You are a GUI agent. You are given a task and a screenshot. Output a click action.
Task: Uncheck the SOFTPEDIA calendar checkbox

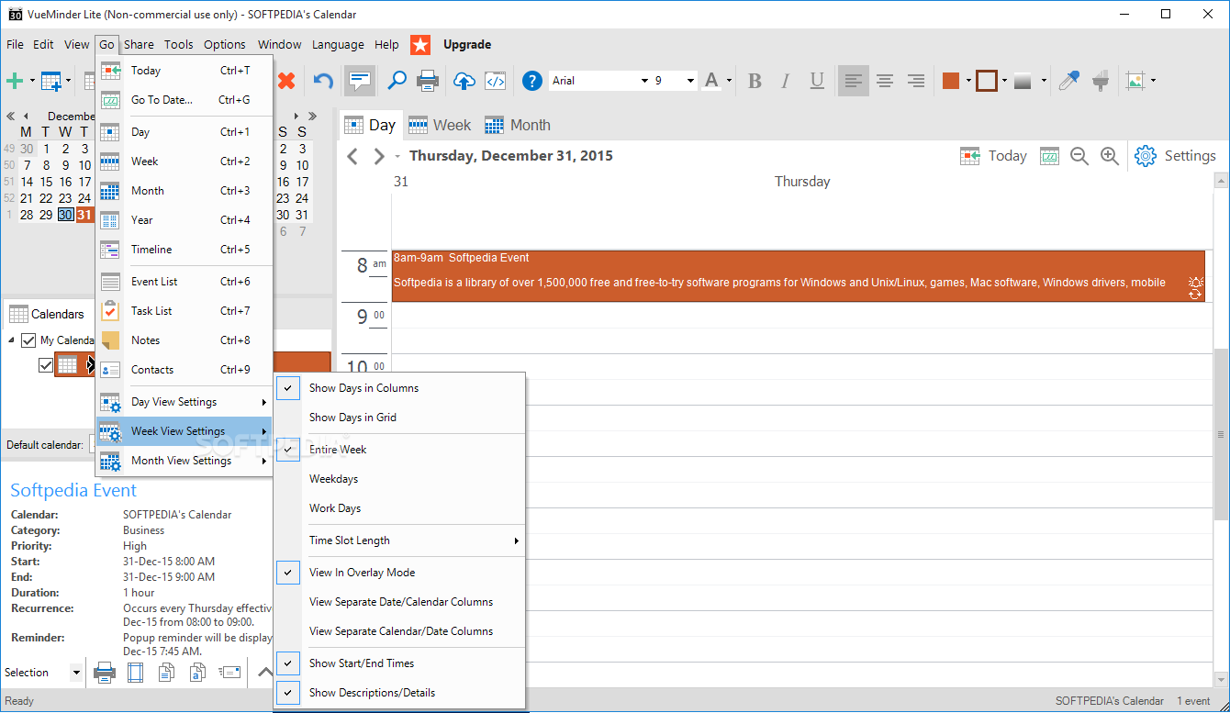coord(46,365)
